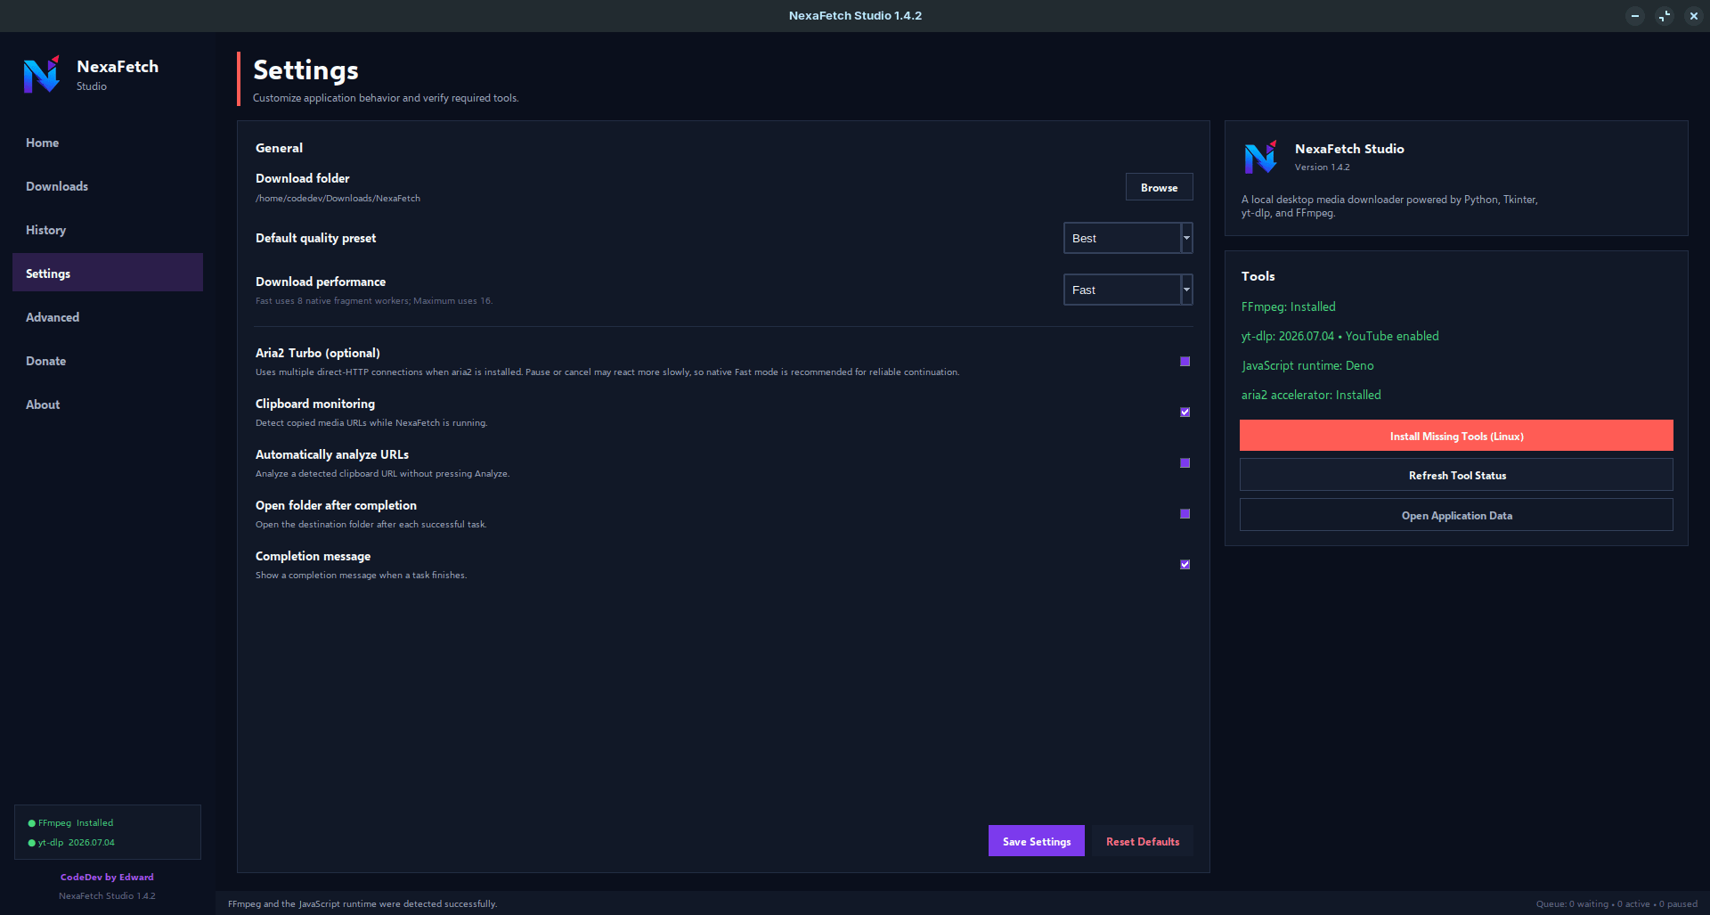This screenshot has height=915, width=1710.
Task: Enable Open folder after completion checkbox
Action: [x=1185, y=514]
